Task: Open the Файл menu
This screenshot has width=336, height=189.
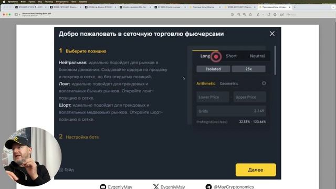Action: pyautogui.click(x=23, y=2)
